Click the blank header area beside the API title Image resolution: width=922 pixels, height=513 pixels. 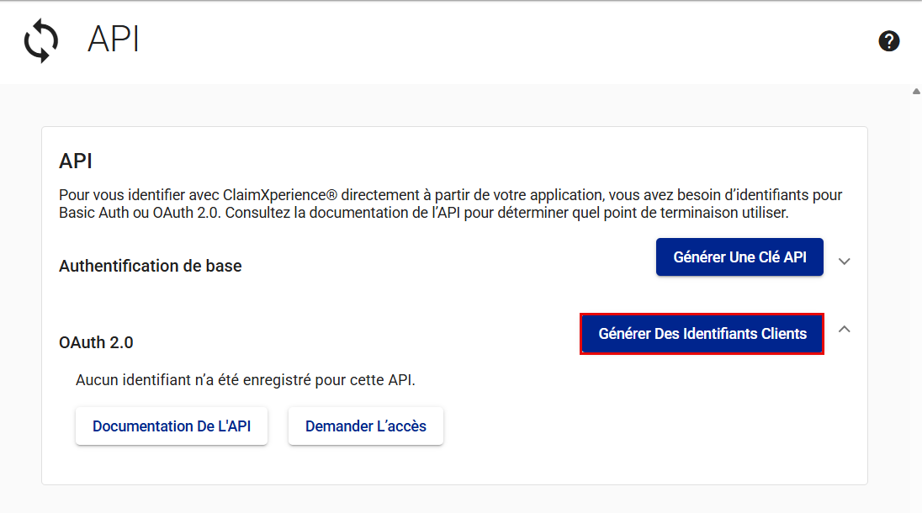[x=505, y=41]
